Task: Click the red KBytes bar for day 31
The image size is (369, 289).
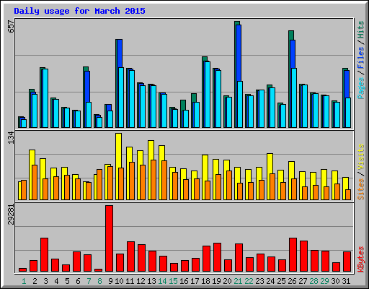Action: click(347, 262)
